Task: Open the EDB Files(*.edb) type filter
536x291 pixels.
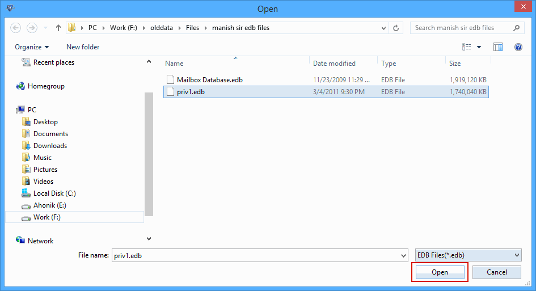Action: [469, 255]
